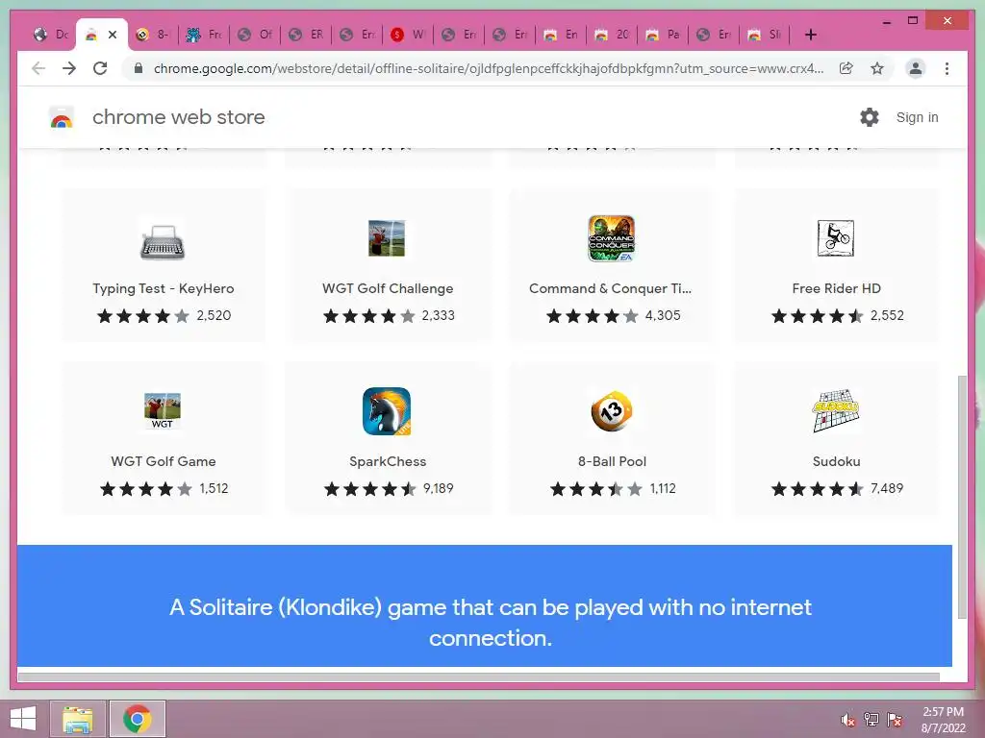Switch to the red W tab

[x=408, y=35]
